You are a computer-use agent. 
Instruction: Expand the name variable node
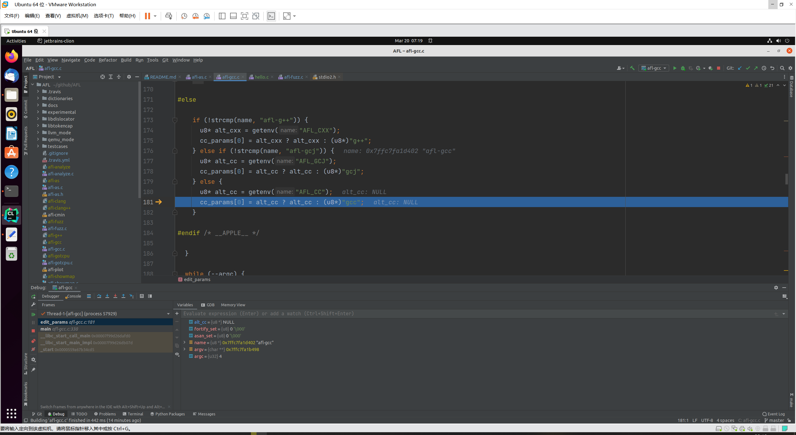pos(184,342)
